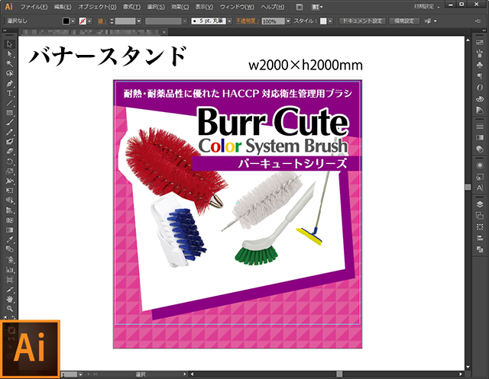Open the Brushes panel icon

(480, 53)
